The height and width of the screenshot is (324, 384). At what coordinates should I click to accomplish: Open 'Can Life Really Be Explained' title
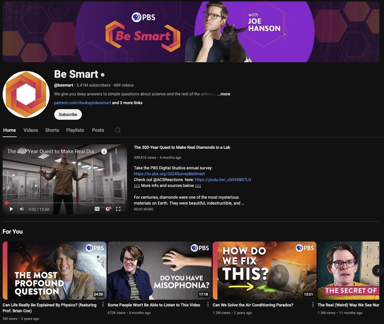click(x=50, y=308)
